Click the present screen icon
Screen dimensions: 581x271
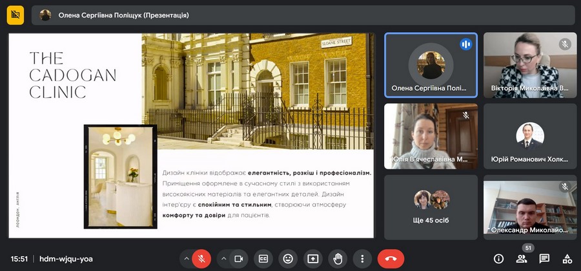[x=313, y=259]
